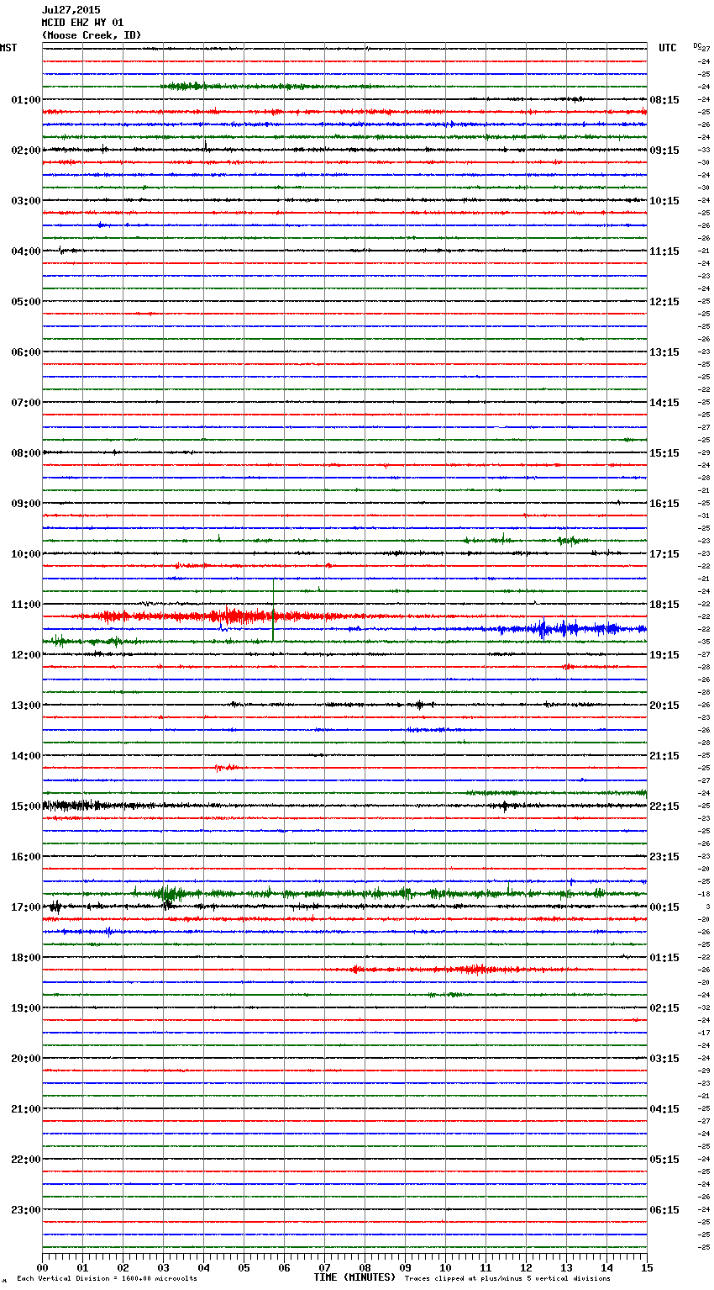
Task: Select the 06:00 MST hour label
Action: [x=26, y=352]
